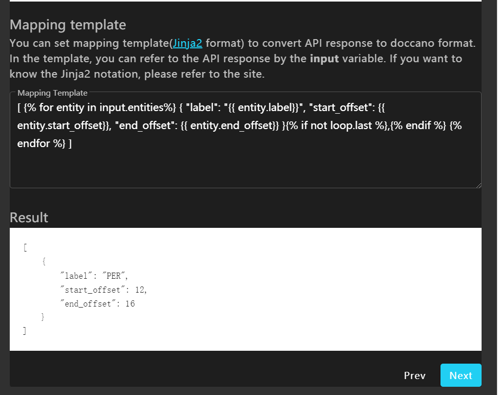Click the Prev button to go back
Screen dimensions: 498x395
pyautogui.click(x=414, y=375)
